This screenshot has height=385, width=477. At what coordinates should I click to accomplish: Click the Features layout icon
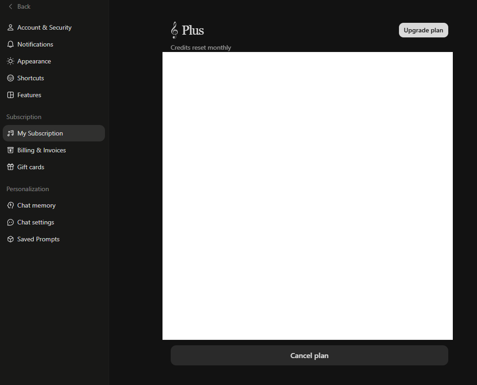(10, 95)
